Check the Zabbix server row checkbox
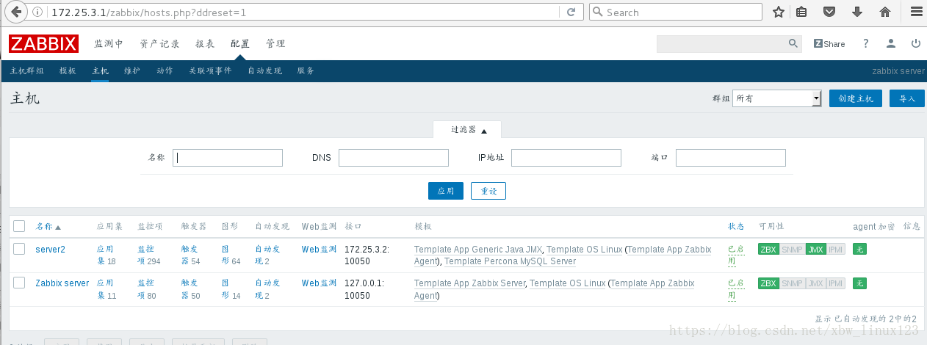927x345 pixels. (x=19, y=283)
